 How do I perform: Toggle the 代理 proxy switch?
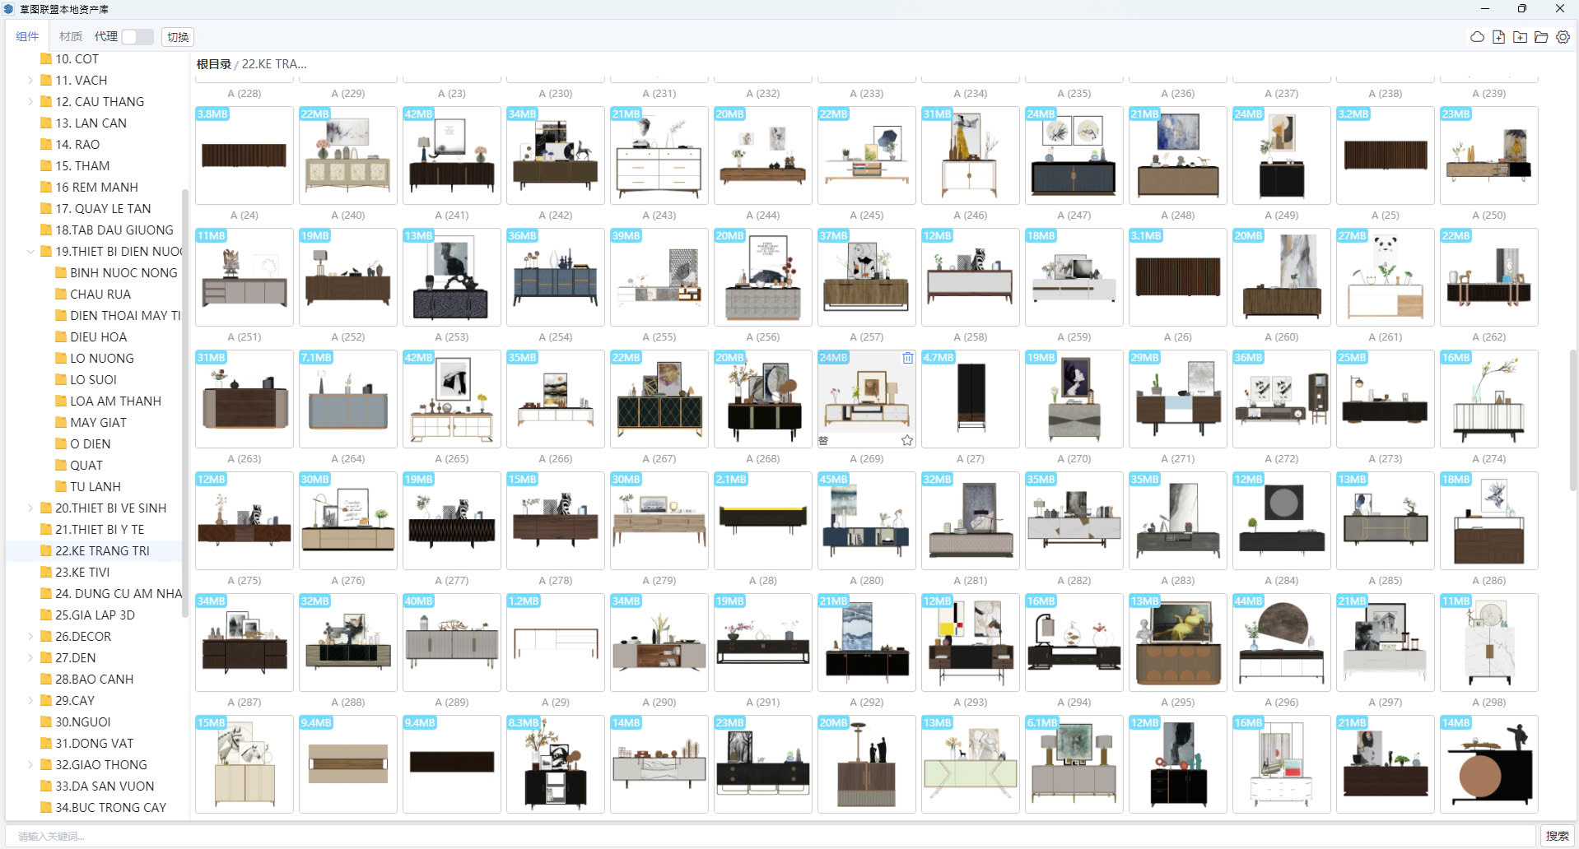[x=137, y=37]
